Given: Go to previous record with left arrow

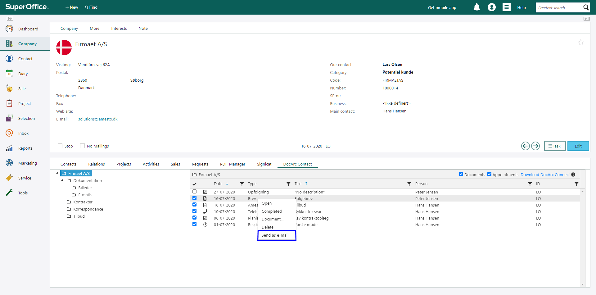Looking at the screenshot, I should (x=525, y=146).
